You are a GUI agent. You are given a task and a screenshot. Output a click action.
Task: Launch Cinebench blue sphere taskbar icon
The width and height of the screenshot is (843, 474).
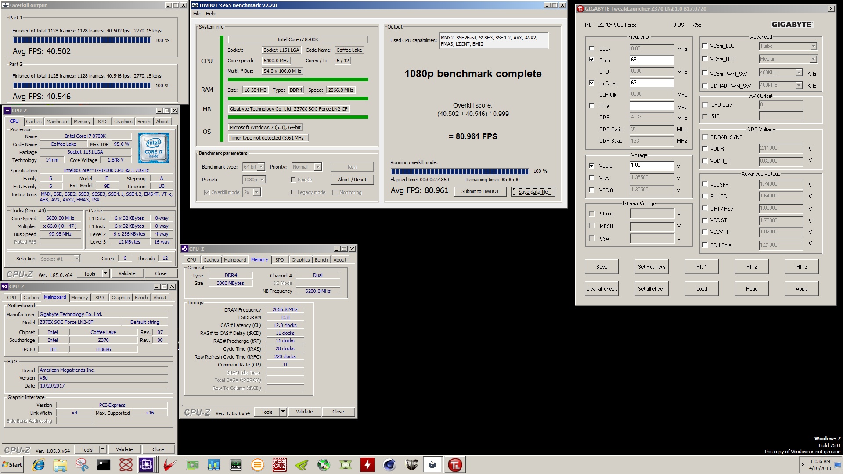click(x=389, y=465)
